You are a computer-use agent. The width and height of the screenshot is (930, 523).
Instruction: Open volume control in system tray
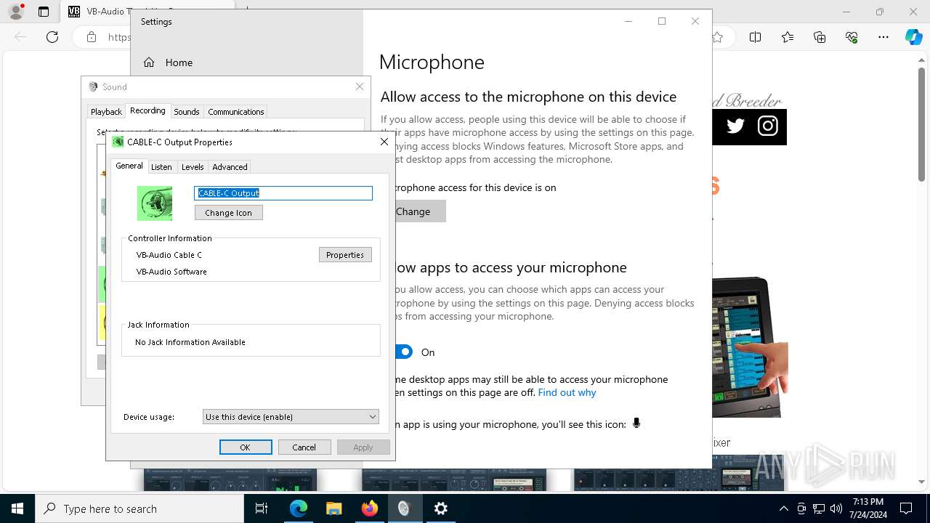(x=836, y=508)
